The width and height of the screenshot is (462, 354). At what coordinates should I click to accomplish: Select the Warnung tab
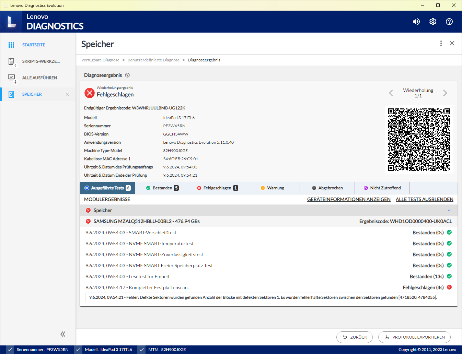pos(272,188)
